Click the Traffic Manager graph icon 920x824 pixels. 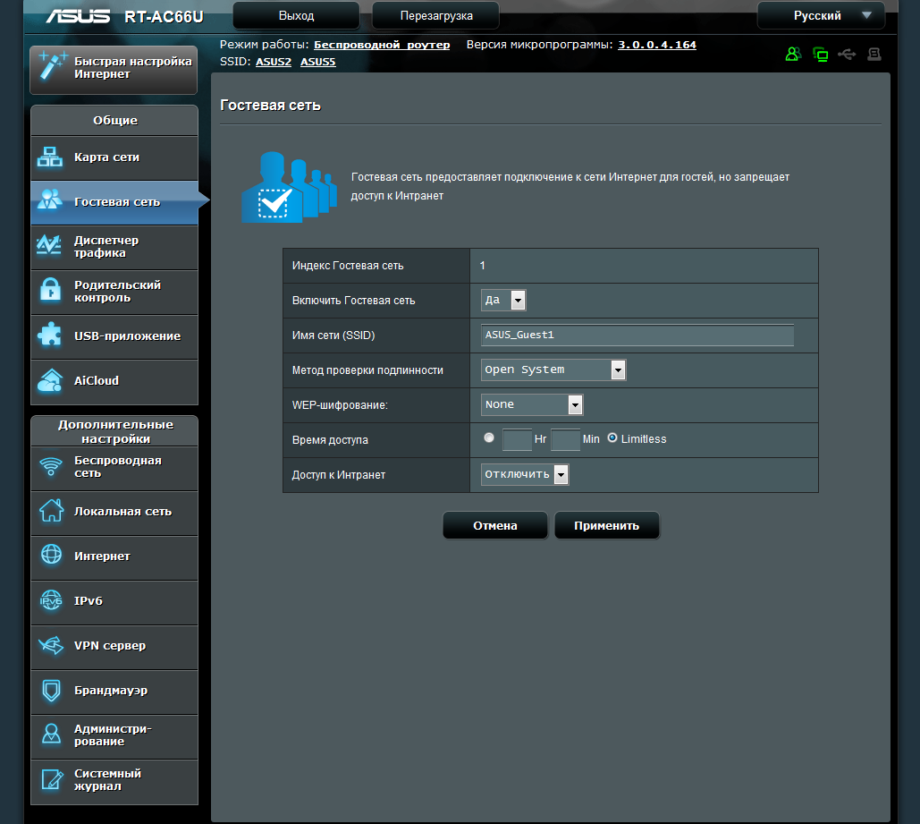coord(49,245)
